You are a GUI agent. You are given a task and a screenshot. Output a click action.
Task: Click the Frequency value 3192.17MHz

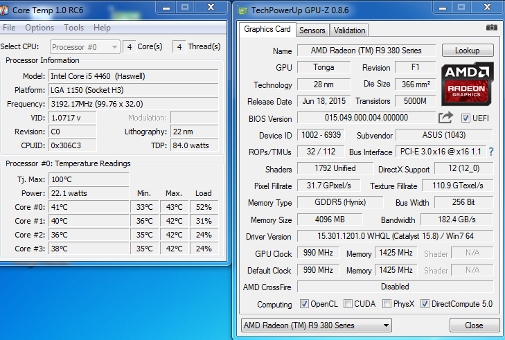[x=133, y=104]
